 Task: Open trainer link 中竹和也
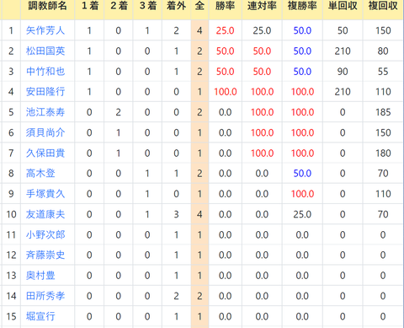tap(45, 72)
